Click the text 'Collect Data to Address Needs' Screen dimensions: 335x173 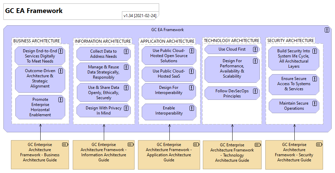(103, 54)
